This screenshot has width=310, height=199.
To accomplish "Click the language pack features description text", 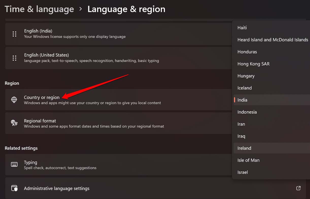I will 92,61.
